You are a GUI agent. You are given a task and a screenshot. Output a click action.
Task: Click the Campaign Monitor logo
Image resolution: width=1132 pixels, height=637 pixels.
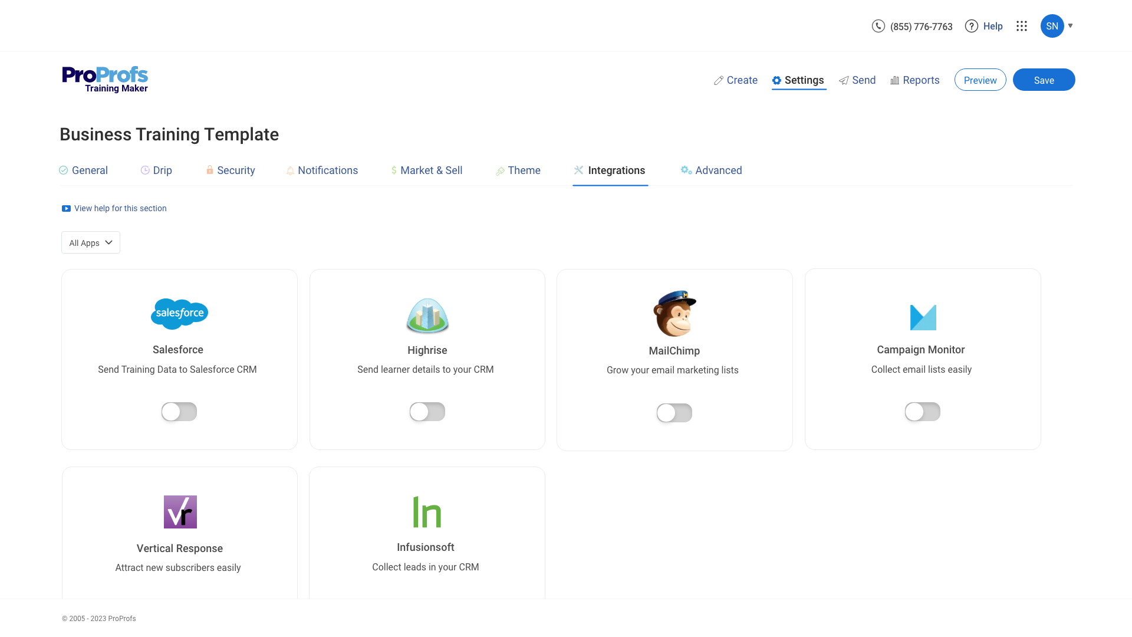pos(923,317)
